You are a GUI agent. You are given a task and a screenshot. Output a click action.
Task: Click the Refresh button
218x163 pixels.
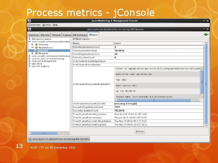point(140,131)
